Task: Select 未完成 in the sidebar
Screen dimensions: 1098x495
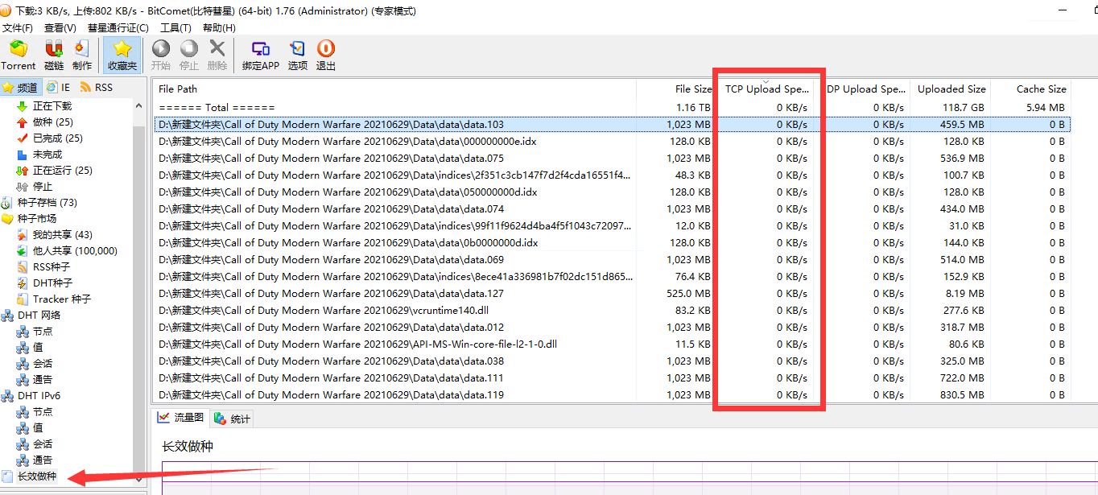Action: (x=39, y=155)
